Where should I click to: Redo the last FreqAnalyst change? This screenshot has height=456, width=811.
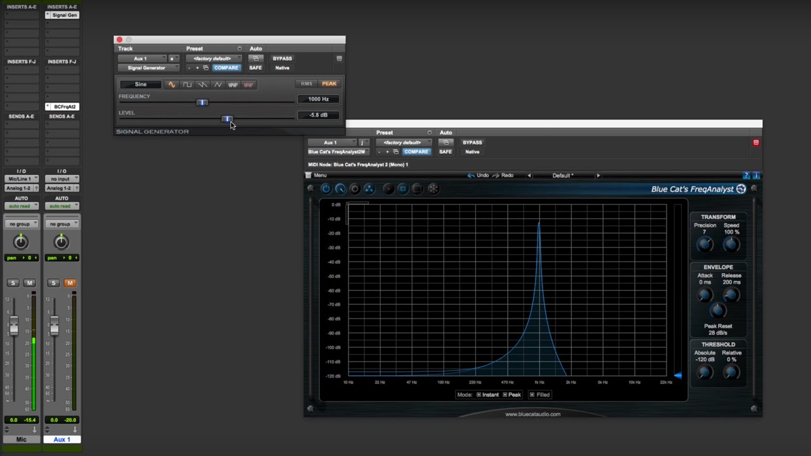coord(503,175)
